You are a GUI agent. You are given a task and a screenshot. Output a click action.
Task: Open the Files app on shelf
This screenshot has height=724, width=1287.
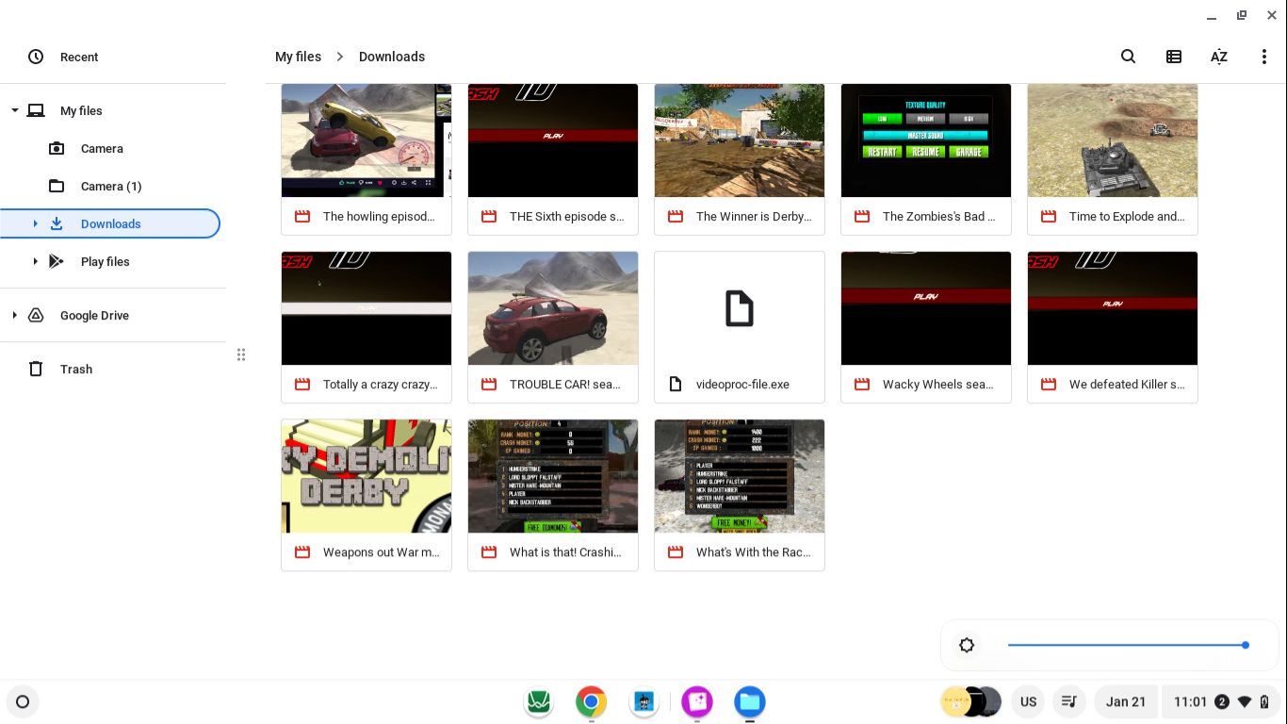749,701
